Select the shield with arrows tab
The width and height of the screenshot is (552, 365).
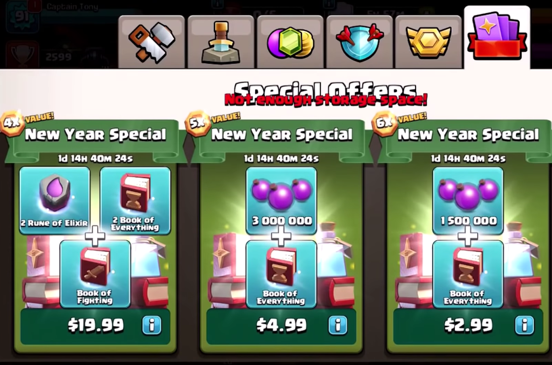[x=359, y=42]
